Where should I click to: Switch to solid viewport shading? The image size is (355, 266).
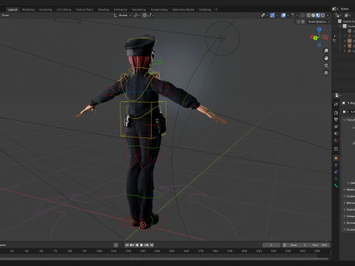[x=314, y=16]
